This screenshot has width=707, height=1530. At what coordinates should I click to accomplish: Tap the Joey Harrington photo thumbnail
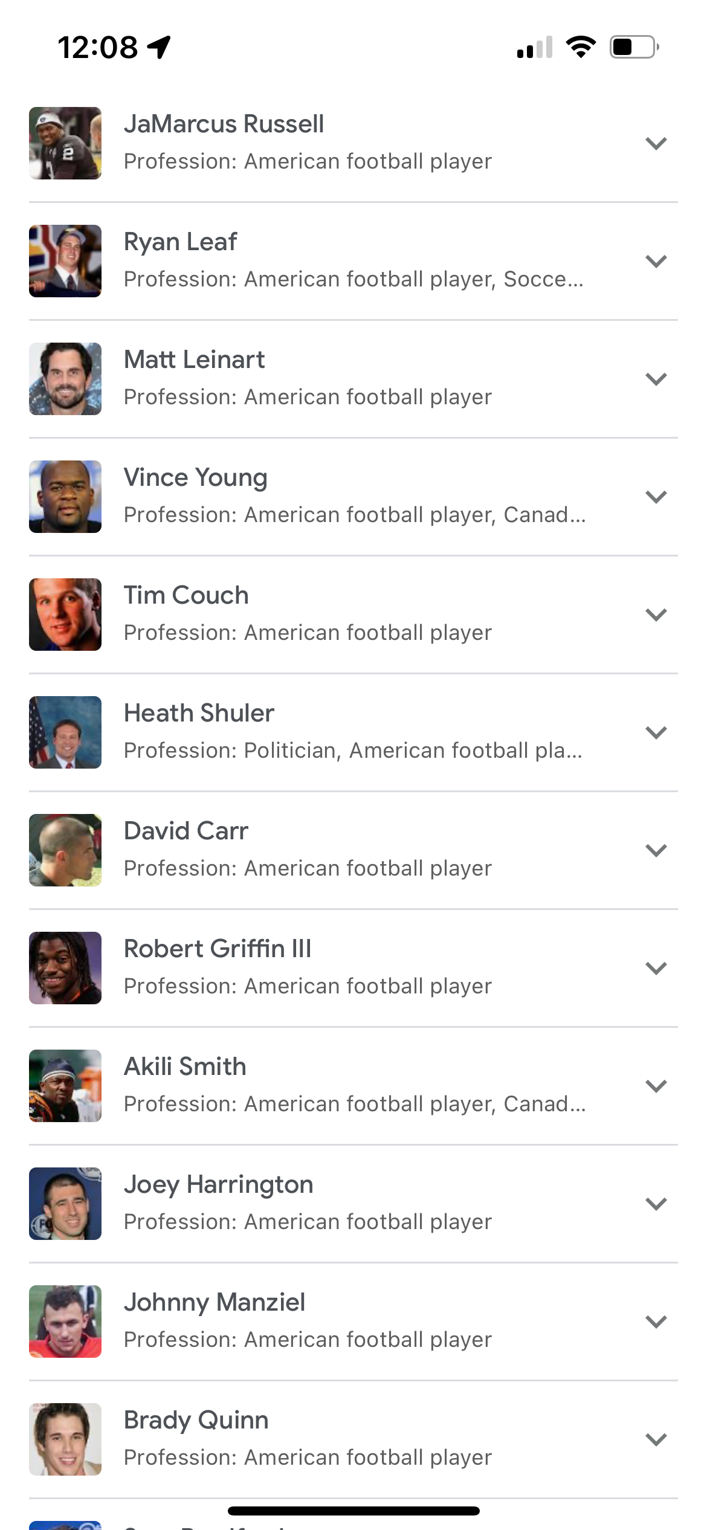[65, 1204]
